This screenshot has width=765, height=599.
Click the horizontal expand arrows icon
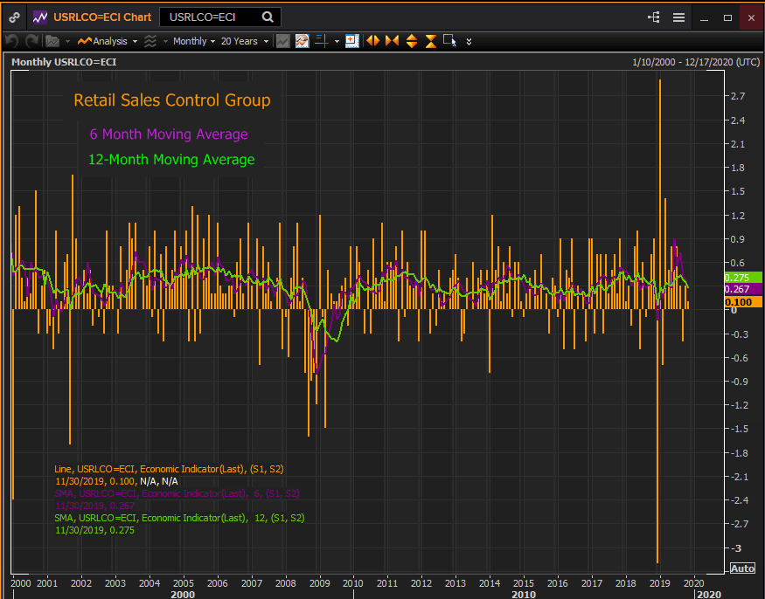(x=373, y=41)
